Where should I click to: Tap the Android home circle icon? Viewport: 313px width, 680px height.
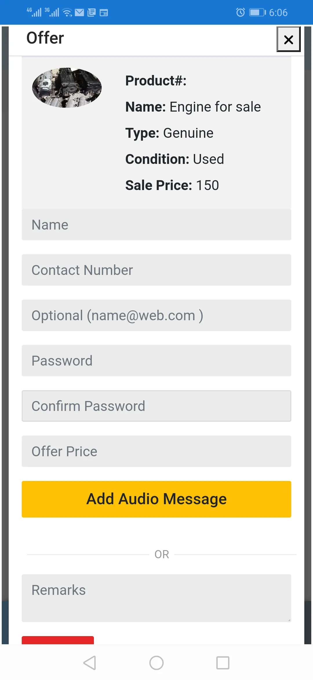(156, 663)
